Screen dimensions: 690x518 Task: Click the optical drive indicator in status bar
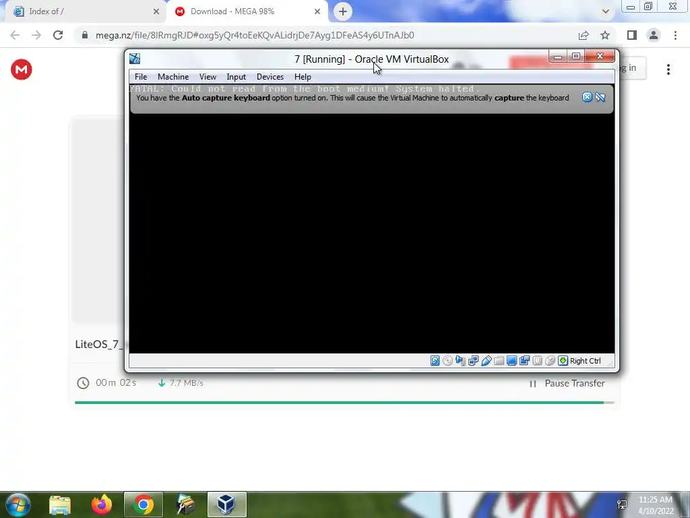(x=447, y=361)
